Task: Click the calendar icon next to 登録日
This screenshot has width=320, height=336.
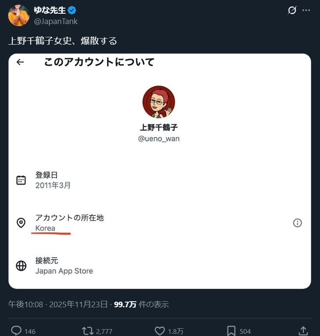Action: point(21,180)
